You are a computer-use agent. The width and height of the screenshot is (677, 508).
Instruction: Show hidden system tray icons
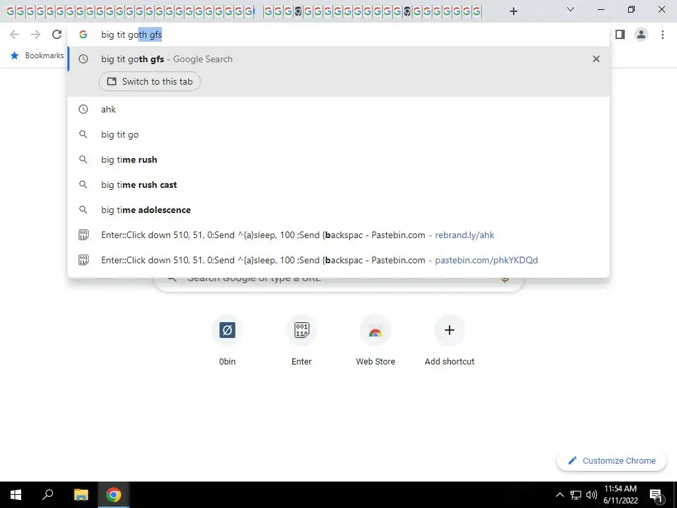click(x=559, y=495)
